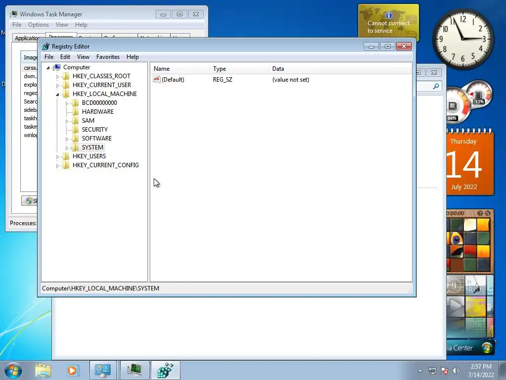Expand the HKEY_USERS node arrow
506x380 pixels.
click(57, 157)
